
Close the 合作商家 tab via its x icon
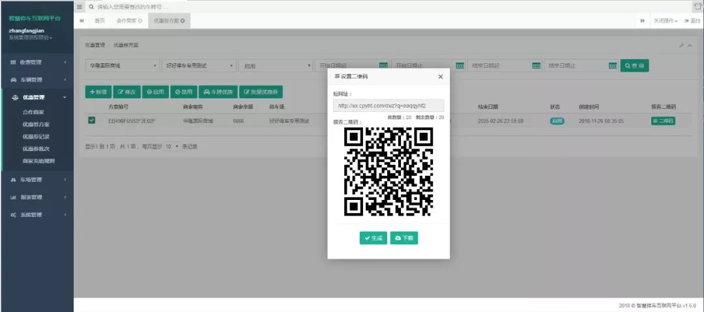tap(140, 21)
